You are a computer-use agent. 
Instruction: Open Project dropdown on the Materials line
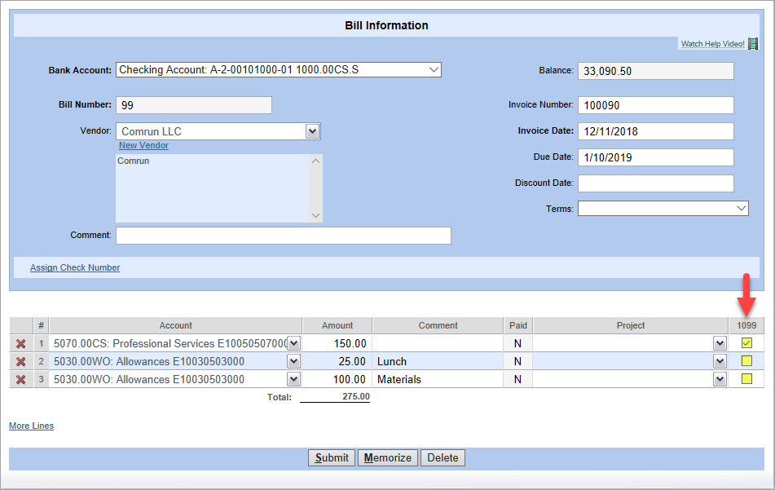pyautogui.click(x=720, y=379)
